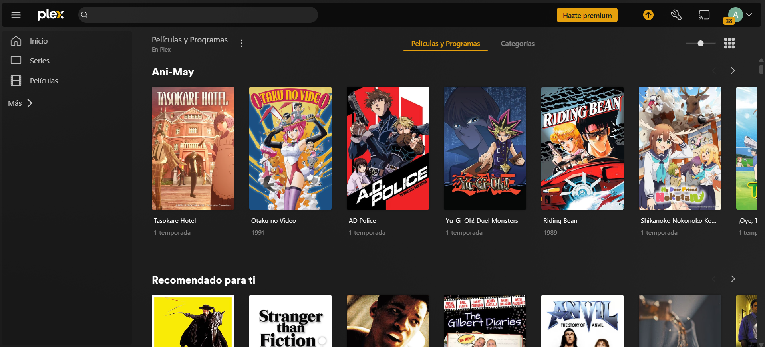Select the Películas y Programas tab
Image resolution: width=765 pixels, height=347 pixels.
(x=445, y=44)
